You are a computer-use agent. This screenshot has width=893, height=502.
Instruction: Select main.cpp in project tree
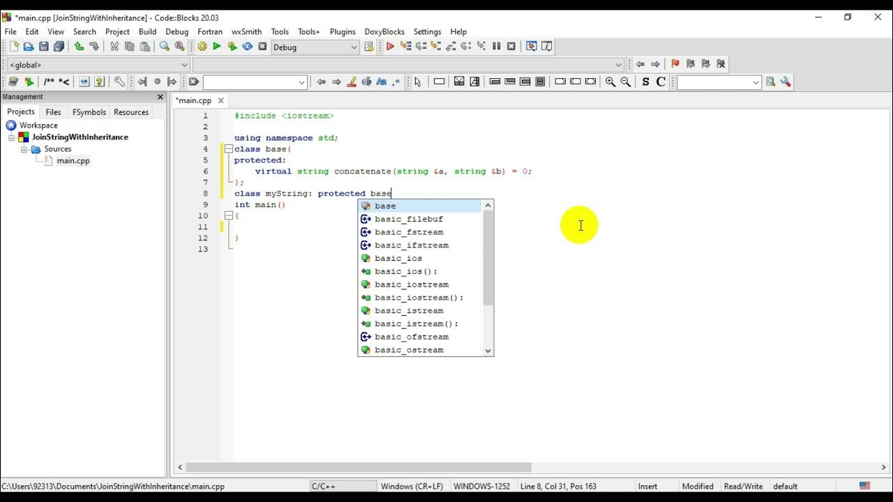[x=73, y=161]
